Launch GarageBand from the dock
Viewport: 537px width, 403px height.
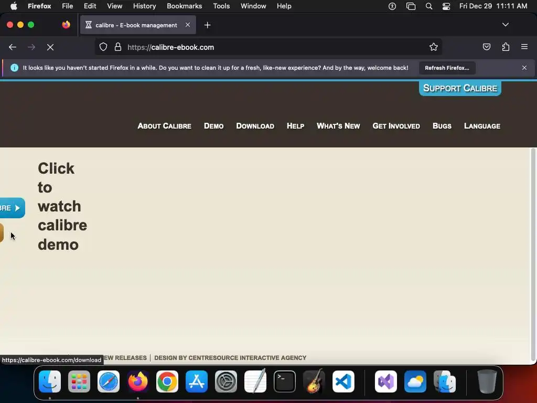pyautogui.click(x=314, y=381)
